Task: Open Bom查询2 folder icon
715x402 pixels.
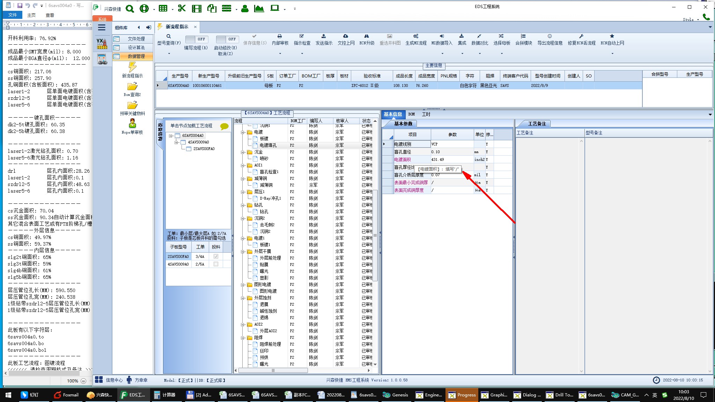Action: pyautogui.click(x=132, y=87)
